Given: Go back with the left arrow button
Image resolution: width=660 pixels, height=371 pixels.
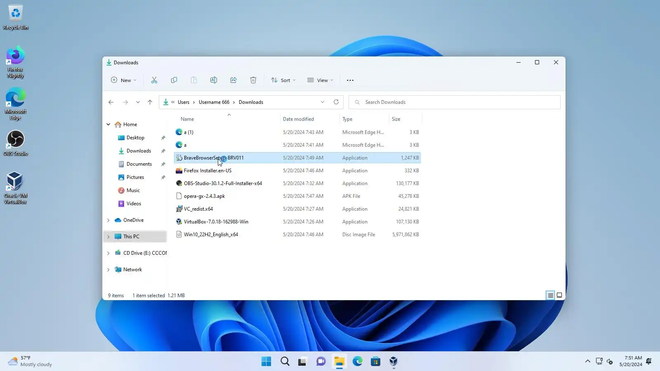Looking at the screenshot, I should 111,102.
